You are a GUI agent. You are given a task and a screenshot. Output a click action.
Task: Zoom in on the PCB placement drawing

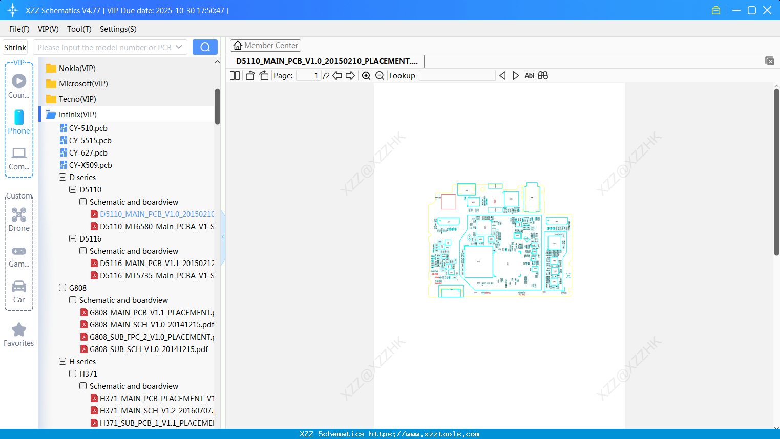tap(366, 75)
